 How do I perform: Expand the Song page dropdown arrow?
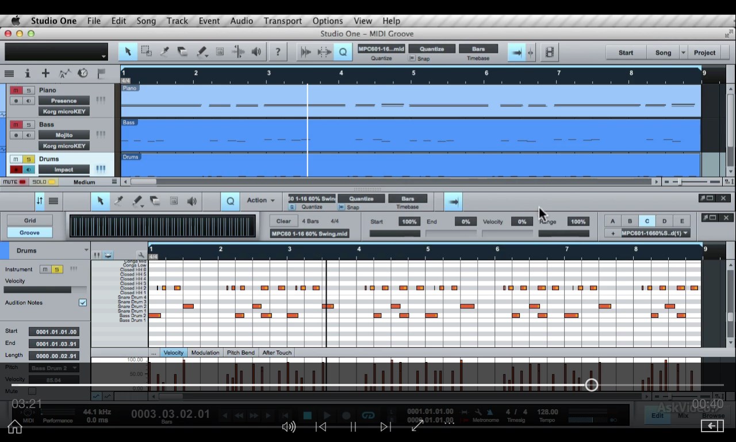(683, 52)
